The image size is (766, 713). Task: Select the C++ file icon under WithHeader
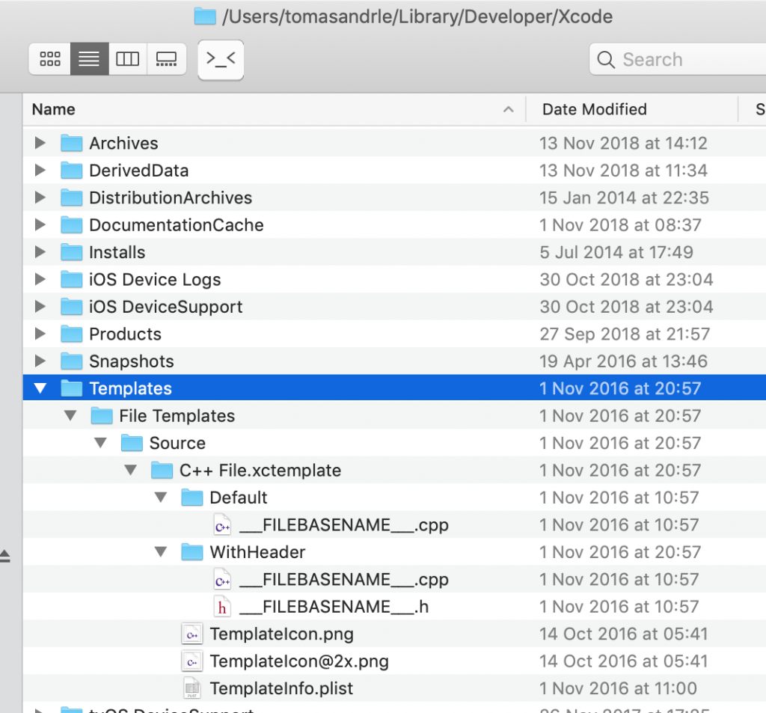click(222, 580)
